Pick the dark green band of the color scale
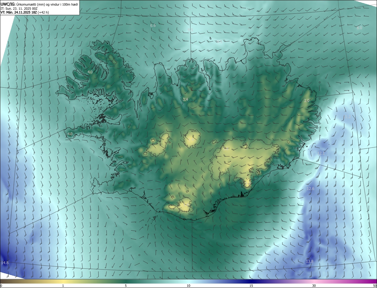377x288 pixels. click(126, 281)
